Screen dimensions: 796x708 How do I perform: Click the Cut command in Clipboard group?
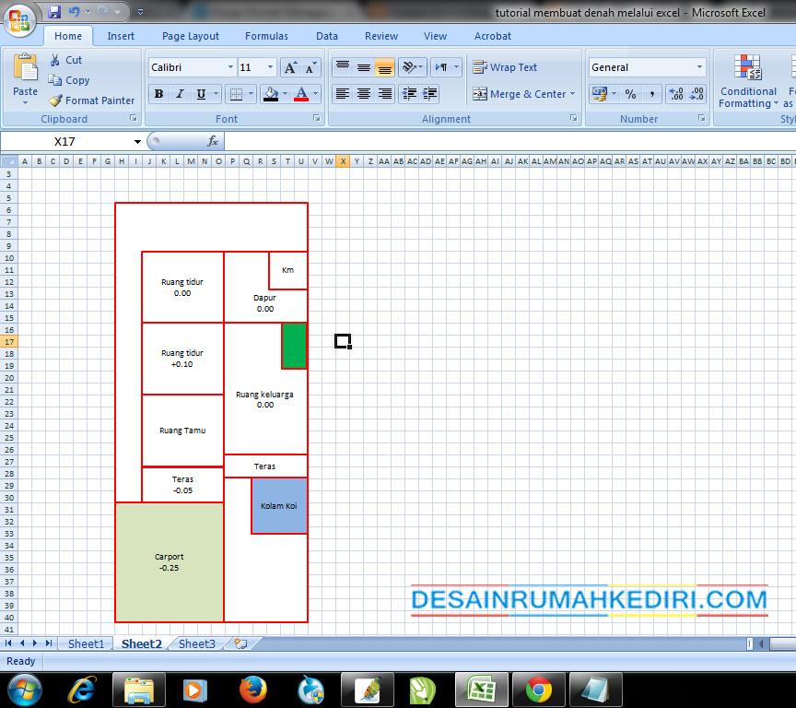[x=68, y=59]
